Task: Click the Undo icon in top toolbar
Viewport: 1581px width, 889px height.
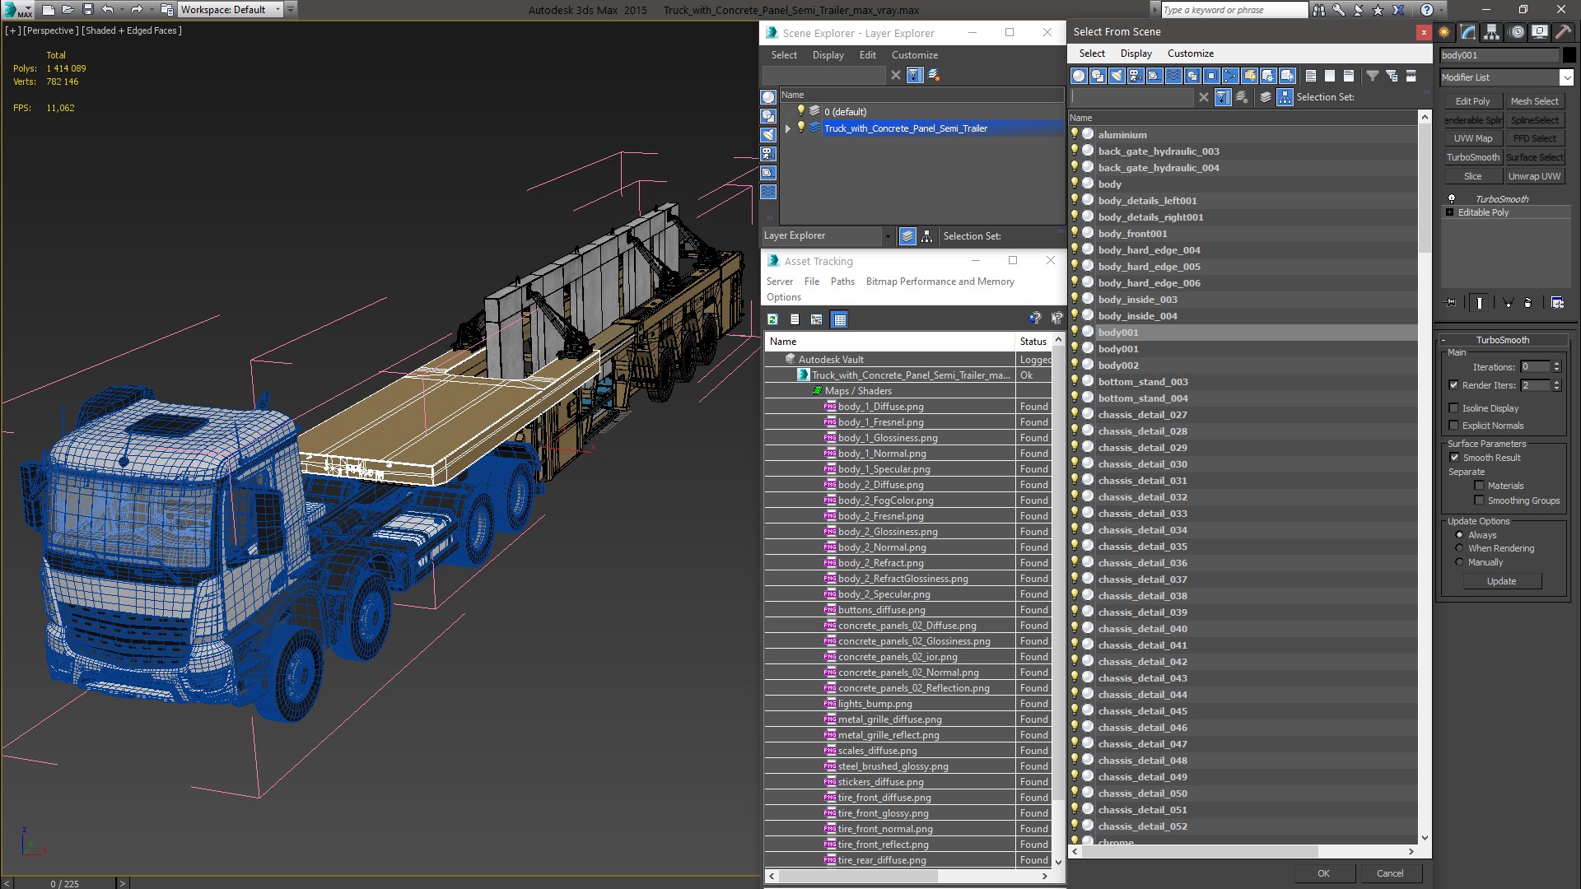Action: (x=107, y=10)
